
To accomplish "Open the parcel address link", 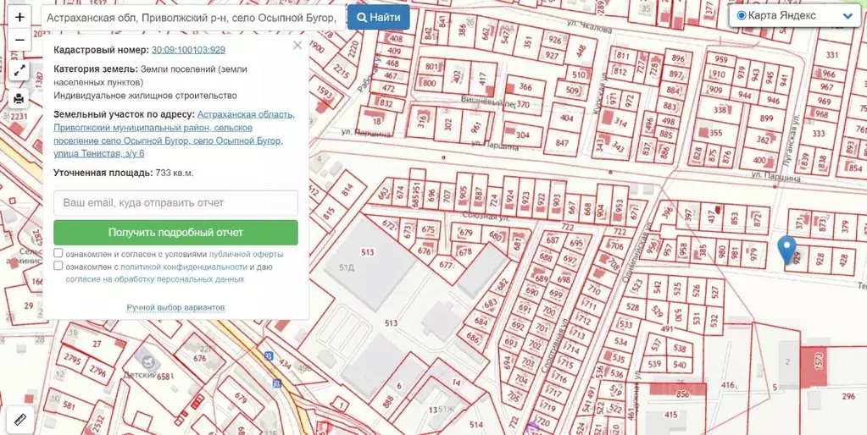I will [x=174, y=135].
